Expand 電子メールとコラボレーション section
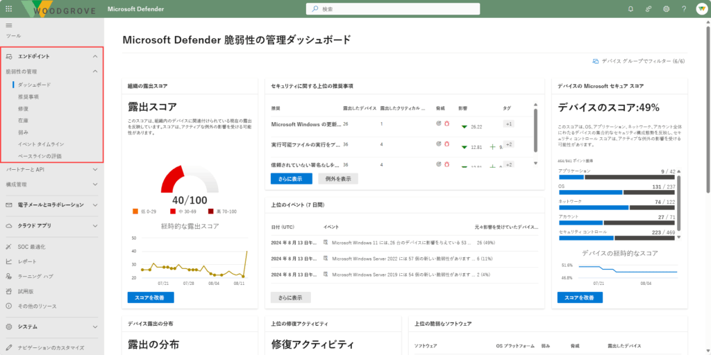Screen dimensions: 711x355 tap(95, 205)
